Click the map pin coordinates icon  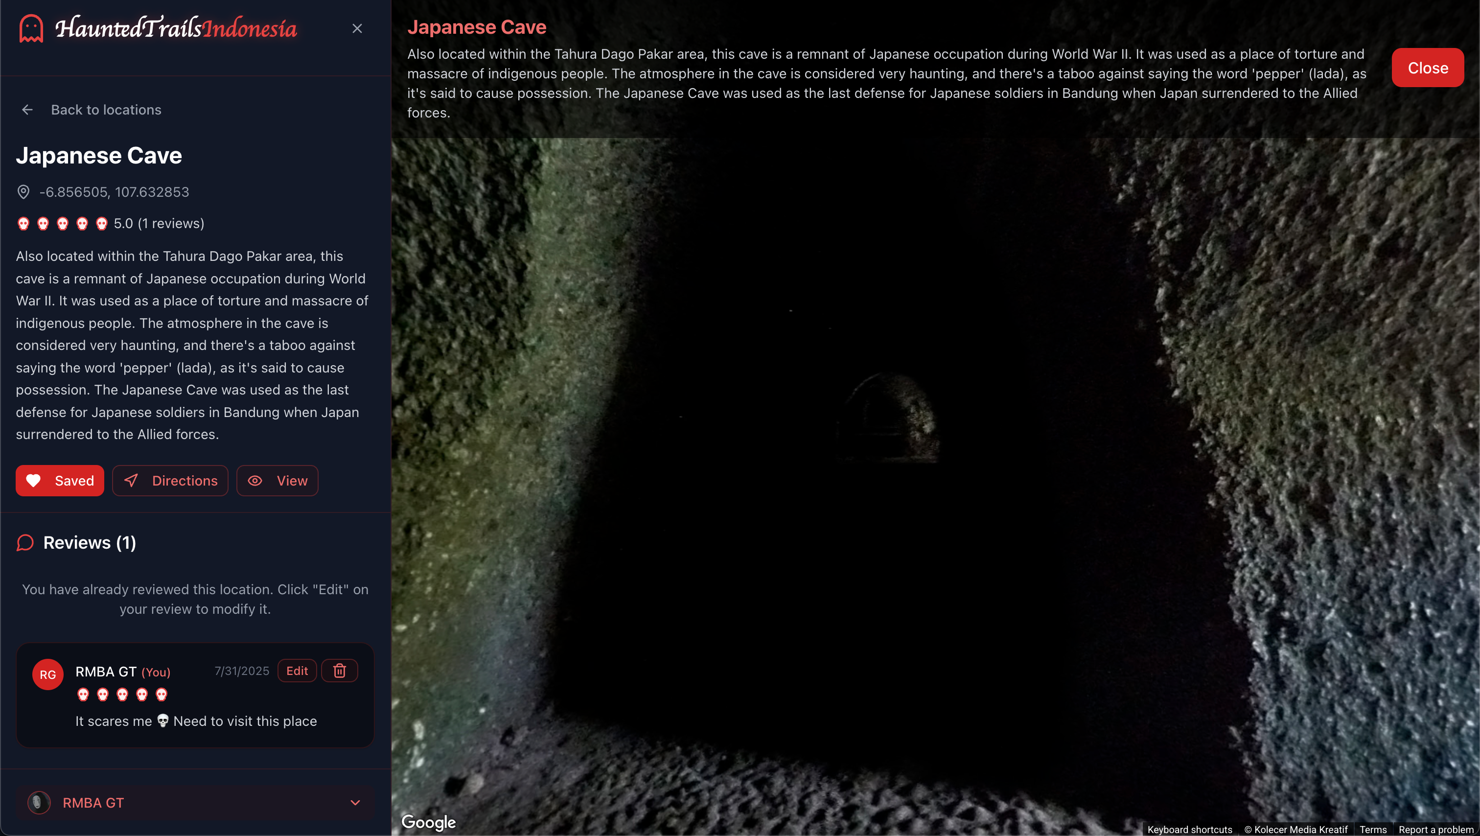click(x=23, y=192)
